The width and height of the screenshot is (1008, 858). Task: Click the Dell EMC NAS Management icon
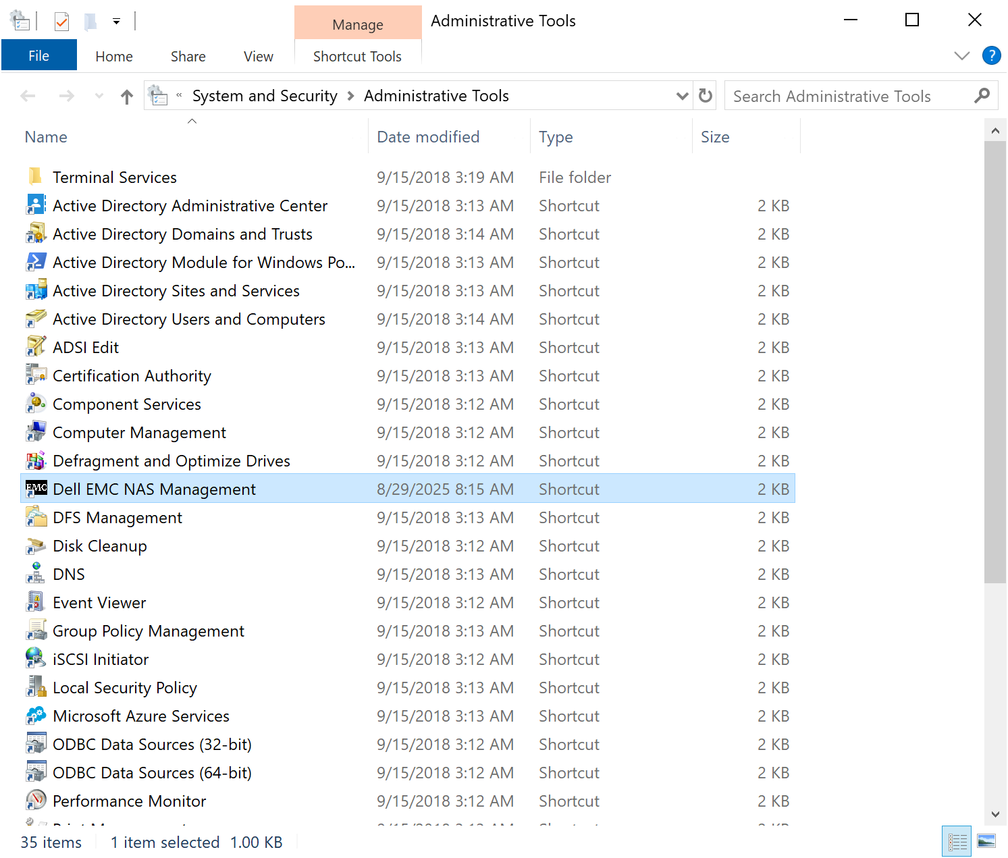36,489
